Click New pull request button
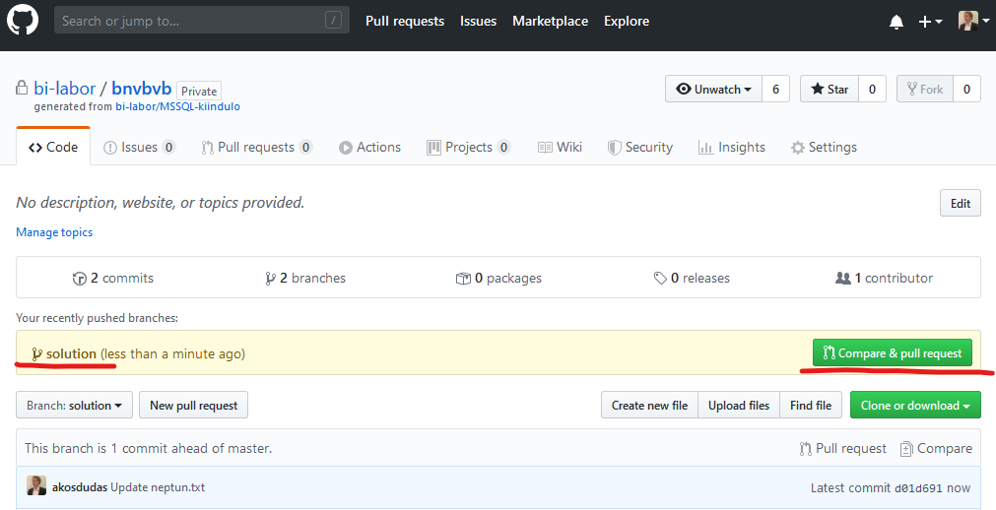 (194, 406)
